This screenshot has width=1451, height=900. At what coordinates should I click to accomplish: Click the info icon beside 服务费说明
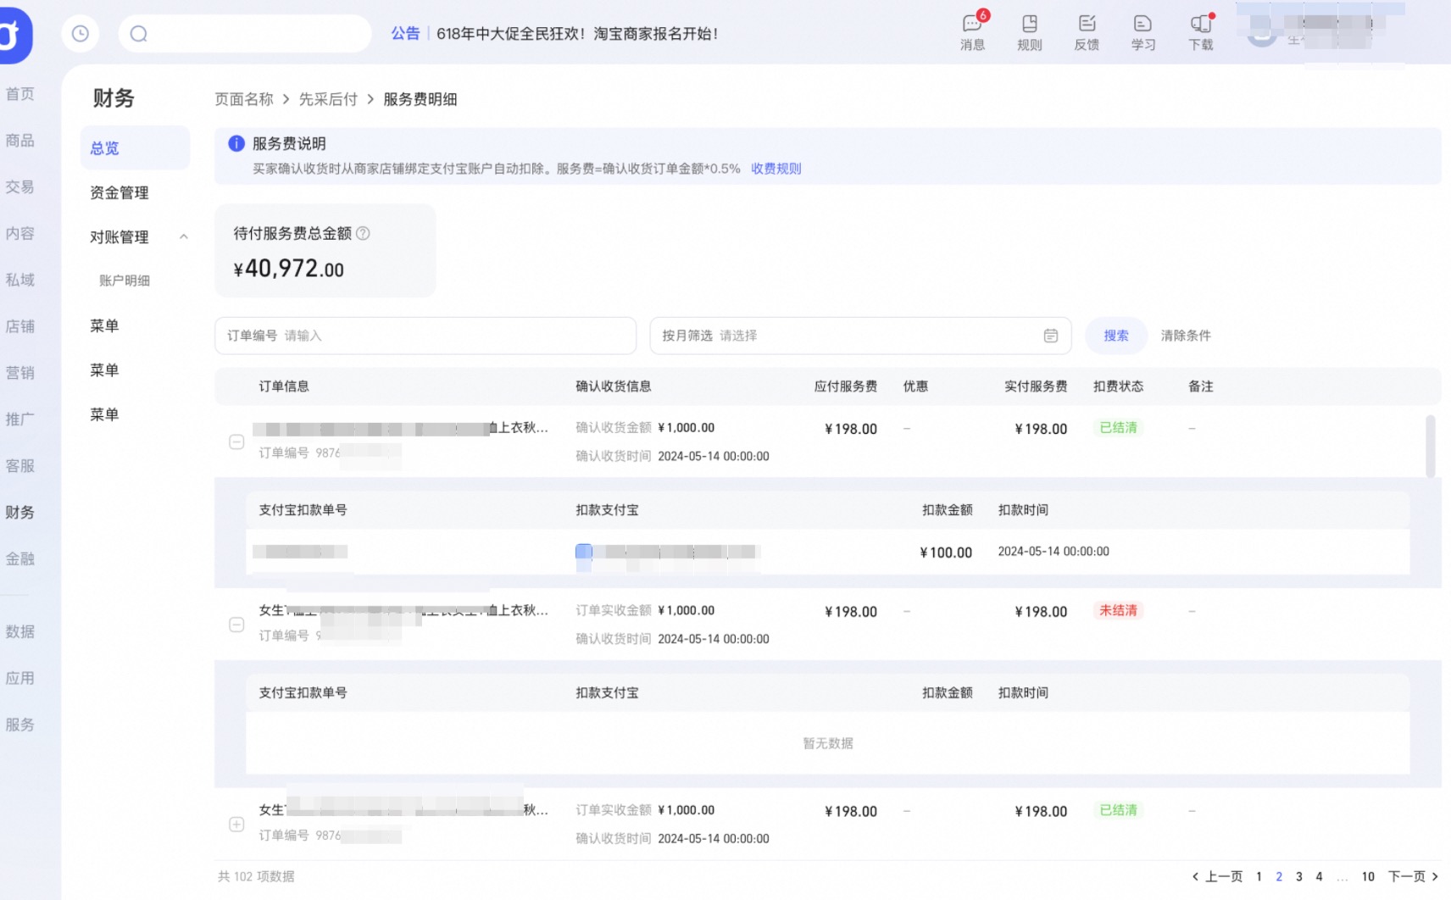click(x=236, y=143)
